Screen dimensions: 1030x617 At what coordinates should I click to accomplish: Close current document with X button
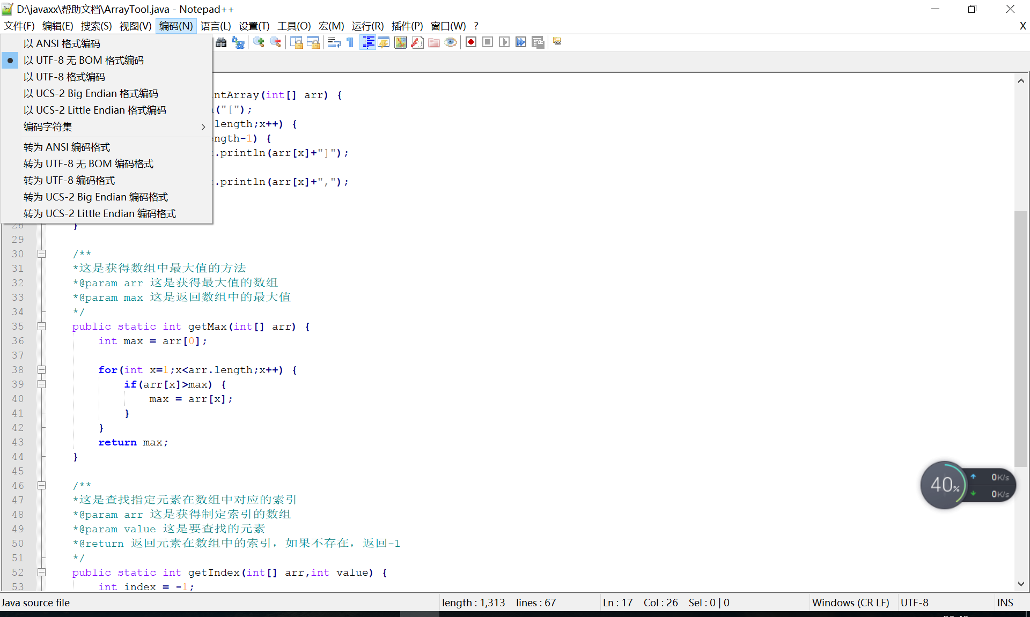(x=1022, y=26)
